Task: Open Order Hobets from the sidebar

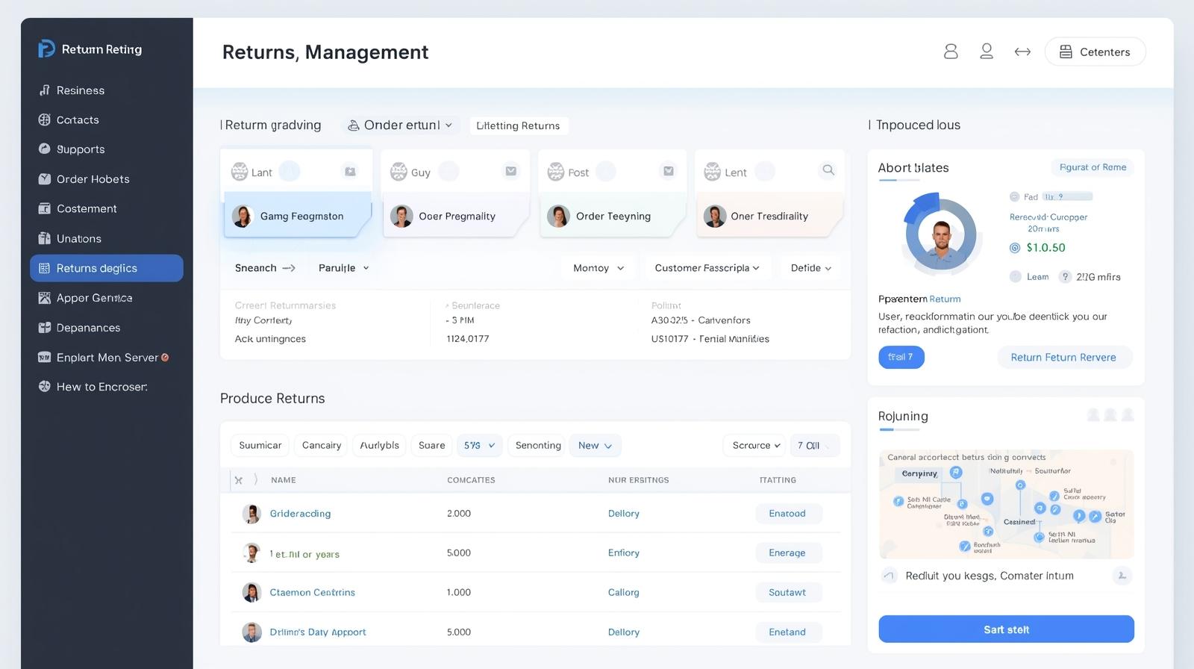Action: point(93,179)
